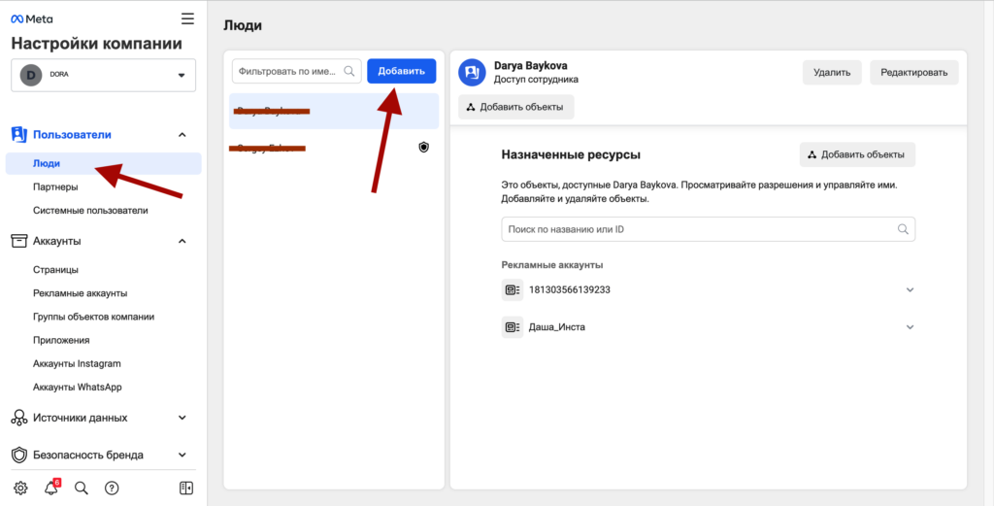994x506 pixels.
Task: Collapse the Пользователи section
Action: (x=182, y=135)
